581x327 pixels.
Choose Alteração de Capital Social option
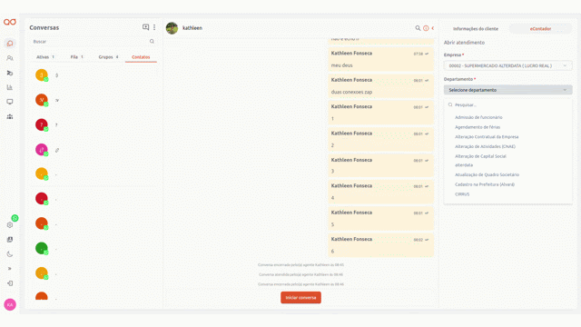[x=480, y=156]
